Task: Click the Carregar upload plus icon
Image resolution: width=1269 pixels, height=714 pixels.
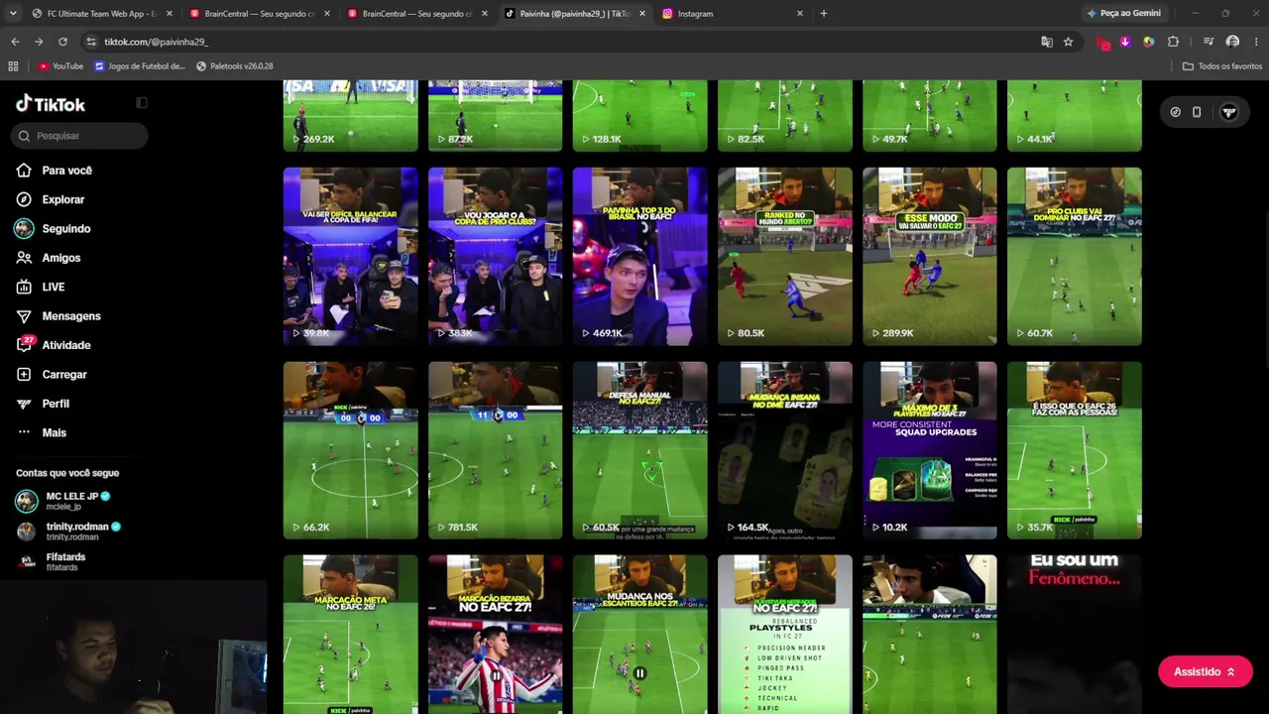Action: 24,374
